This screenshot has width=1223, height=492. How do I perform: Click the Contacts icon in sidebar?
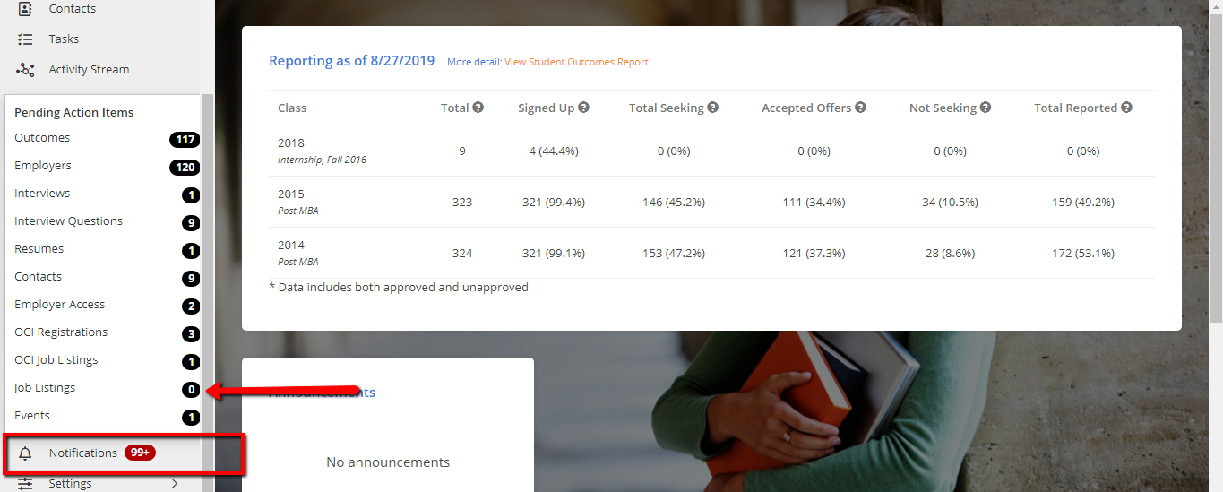click(25, 9)
